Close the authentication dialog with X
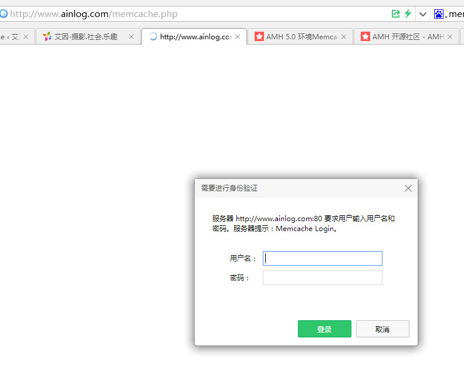 click(408, 188)
